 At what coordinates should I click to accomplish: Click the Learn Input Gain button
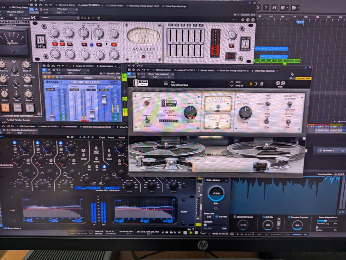325,174
